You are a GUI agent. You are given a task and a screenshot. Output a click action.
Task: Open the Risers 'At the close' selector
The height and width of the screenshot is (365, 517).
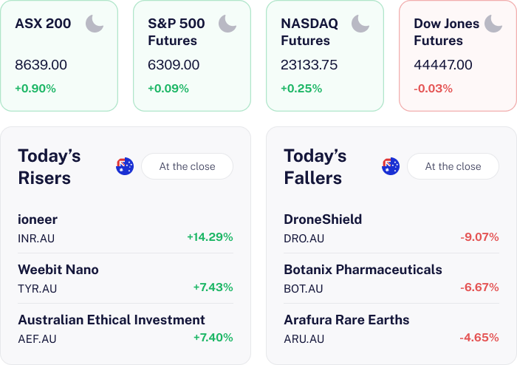pos(187,166)
